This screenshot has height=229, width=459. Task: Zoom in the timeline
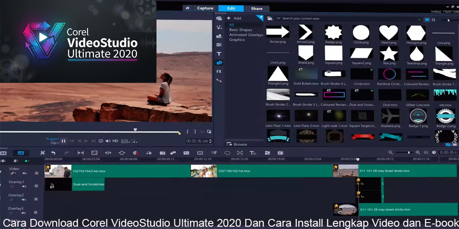(418, 153)
